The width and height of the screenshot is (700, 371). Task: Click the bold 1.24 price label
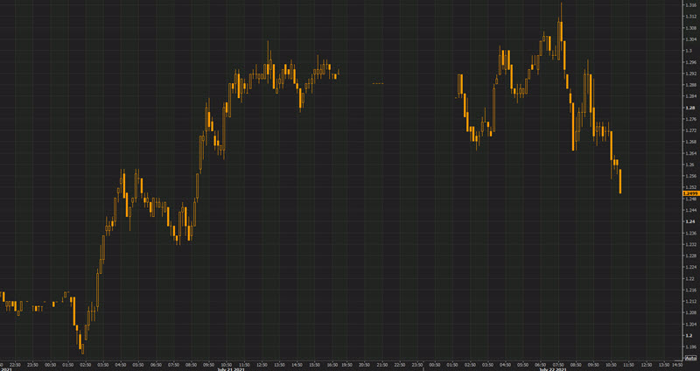click(x=689, y=221)
